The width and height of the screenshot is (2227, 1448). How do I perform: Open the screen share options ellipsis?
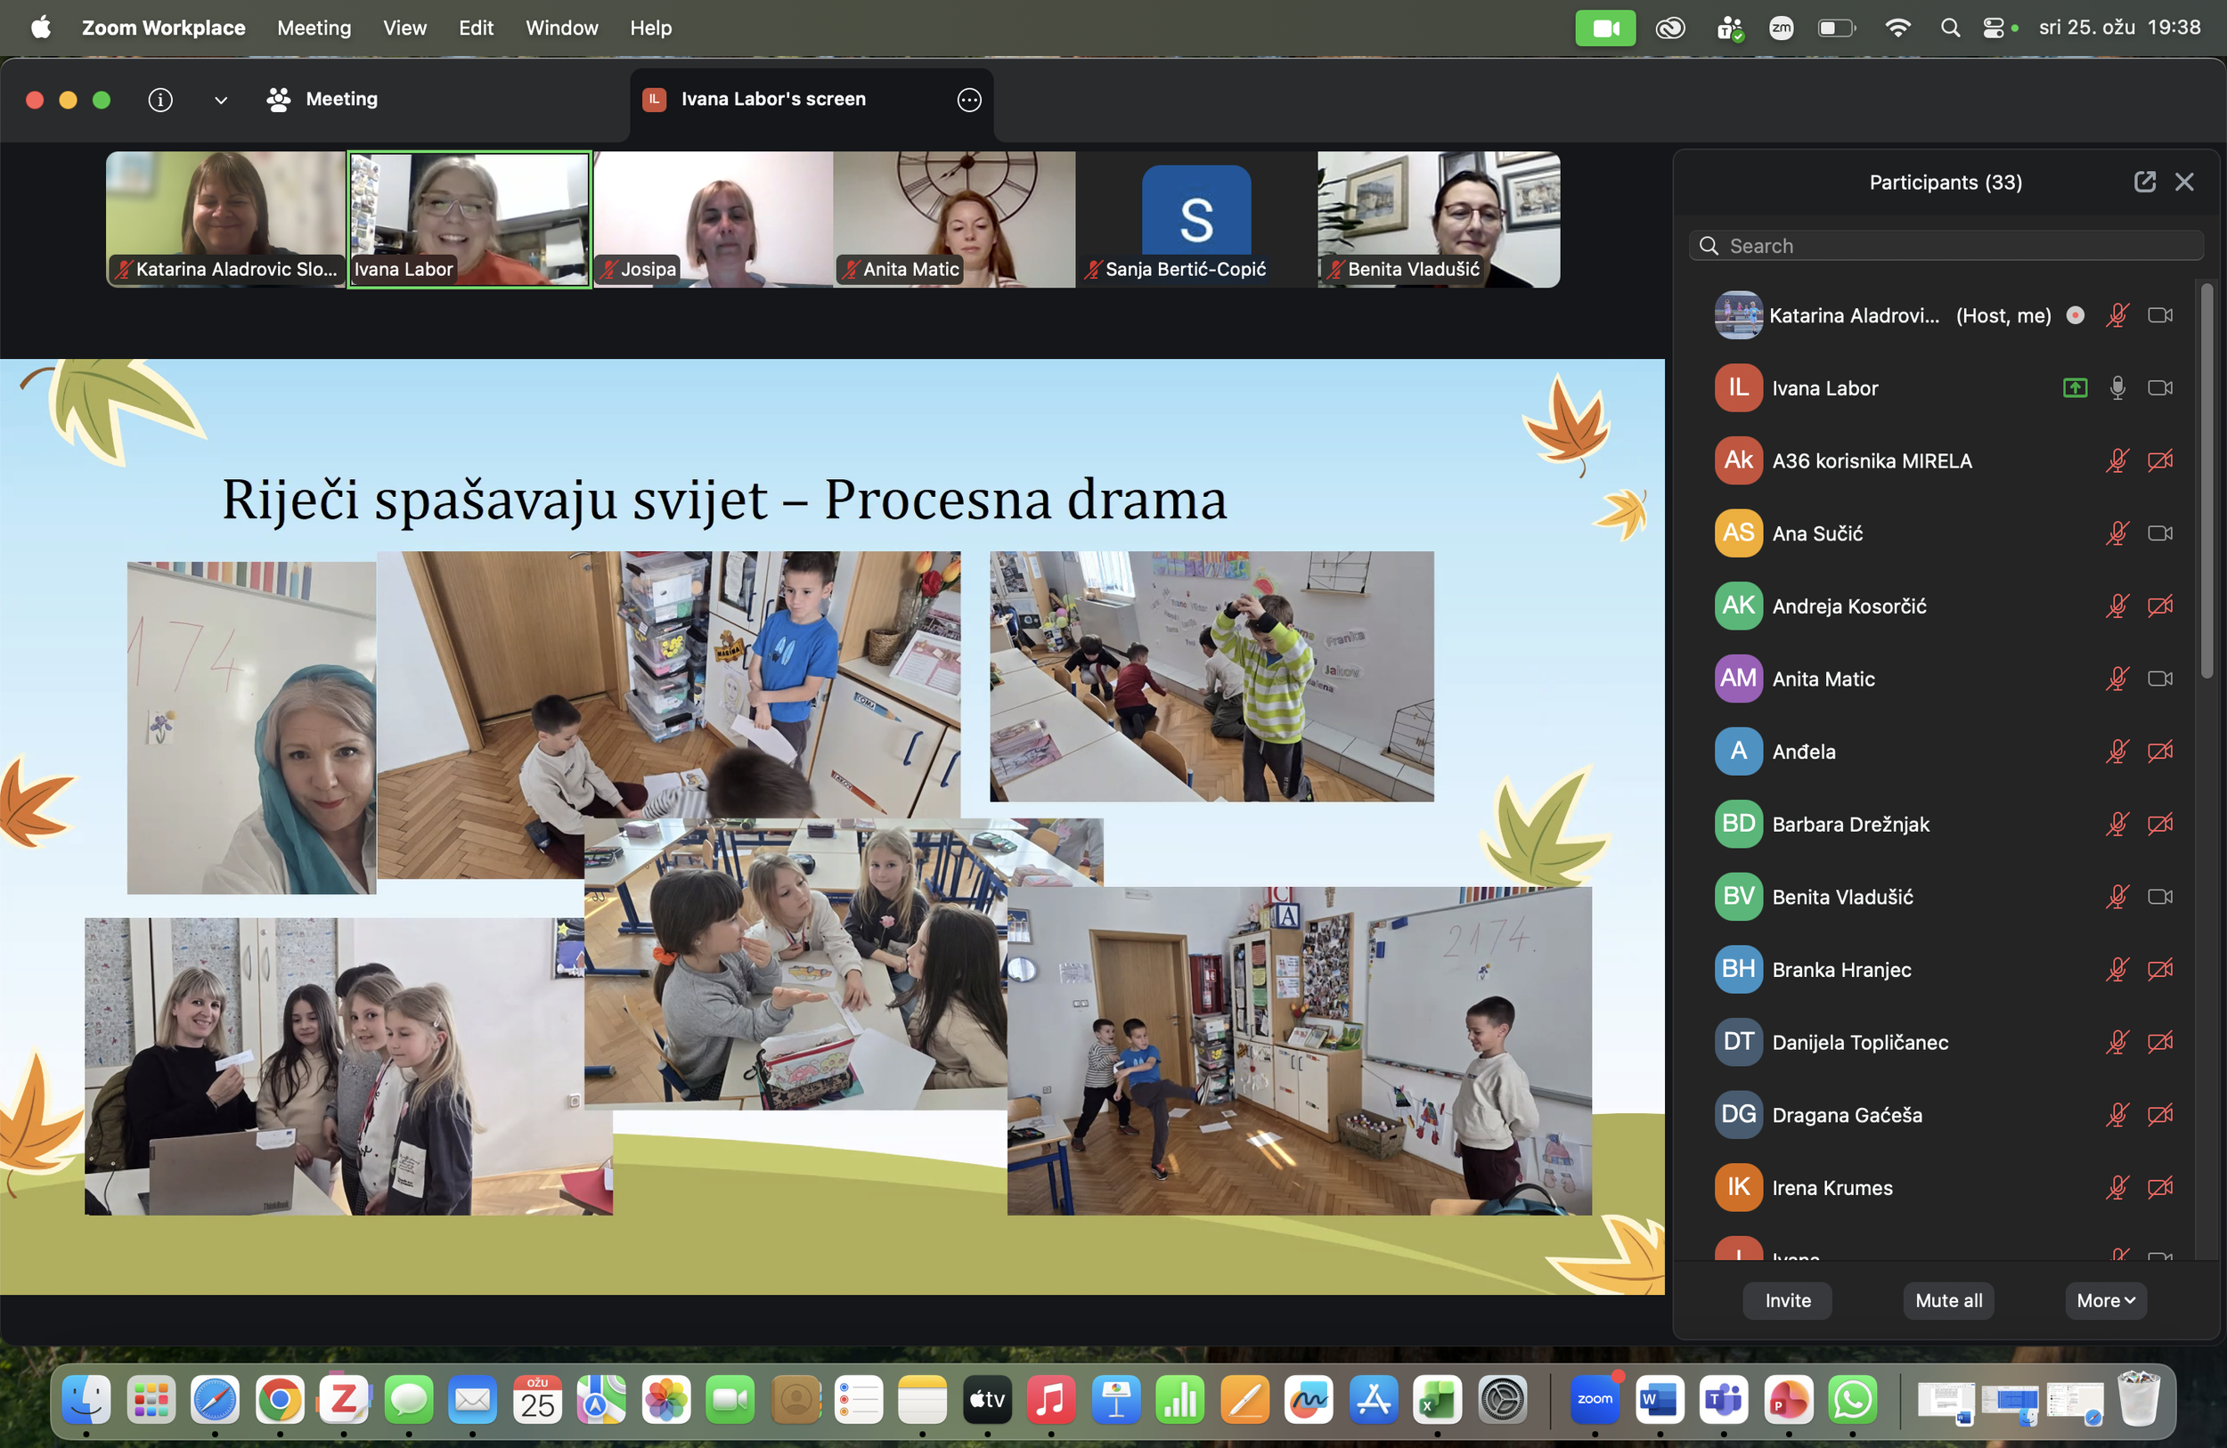click(x=969, y=99)
